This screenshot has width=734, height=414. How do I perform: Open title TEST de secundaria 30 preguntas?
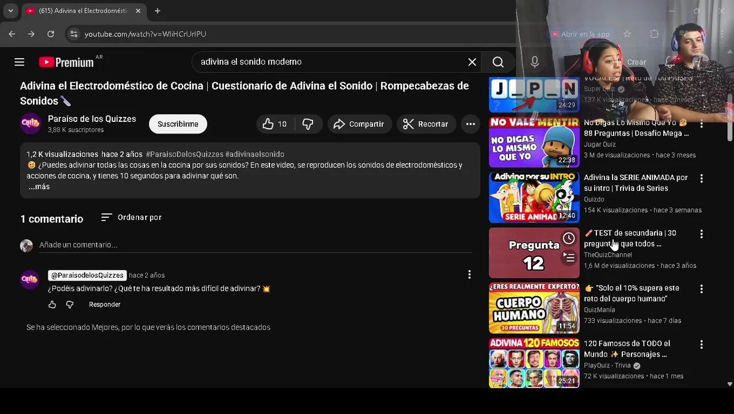(x=630, y=238)
